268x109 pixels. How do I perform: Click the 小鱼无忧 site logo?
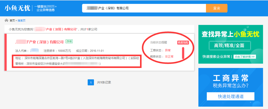[17, 8]
